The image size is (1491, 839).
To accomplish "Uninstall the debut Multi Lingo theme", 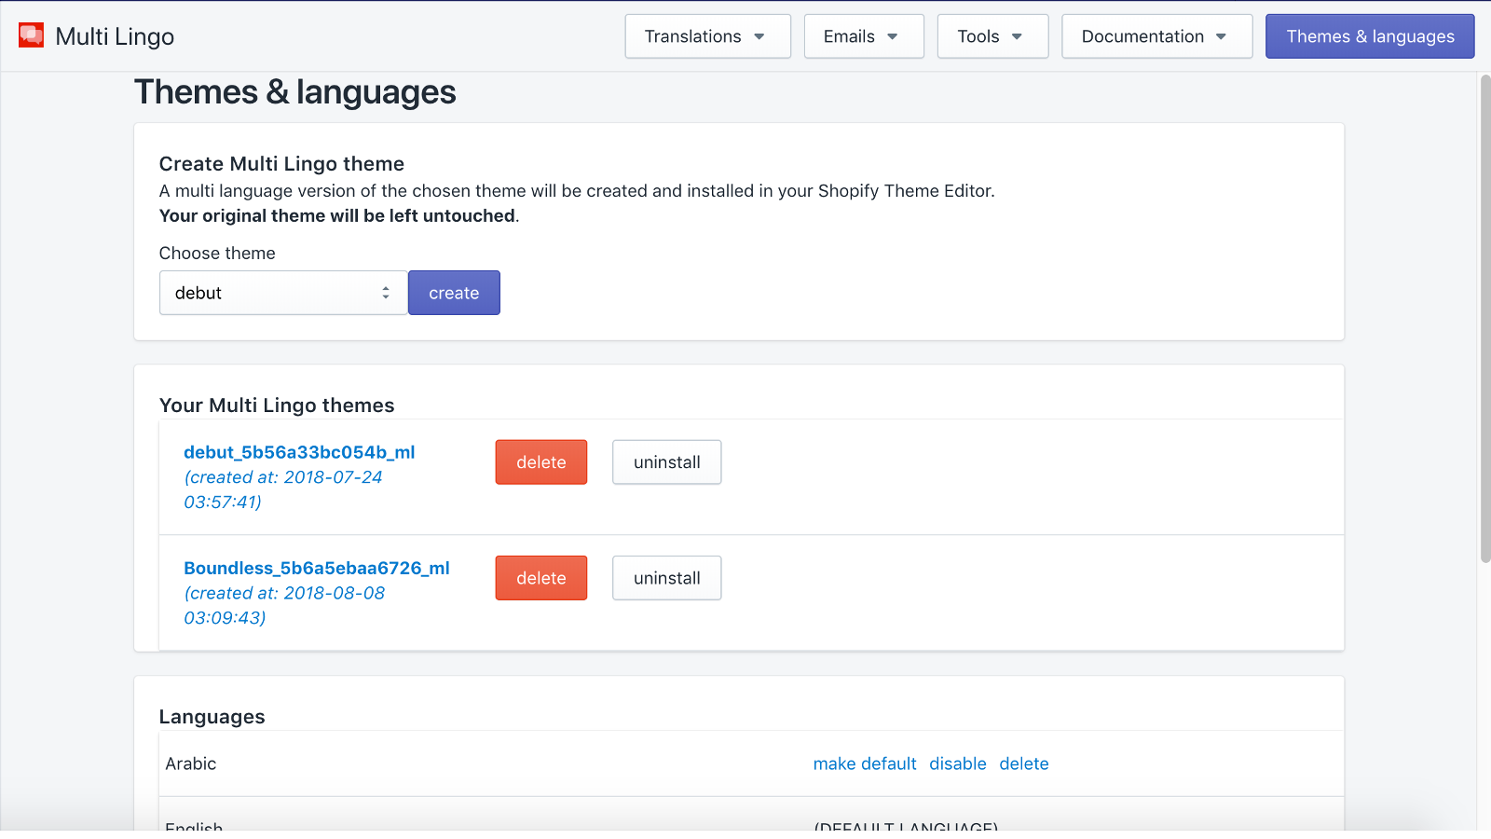I will 666,461.
